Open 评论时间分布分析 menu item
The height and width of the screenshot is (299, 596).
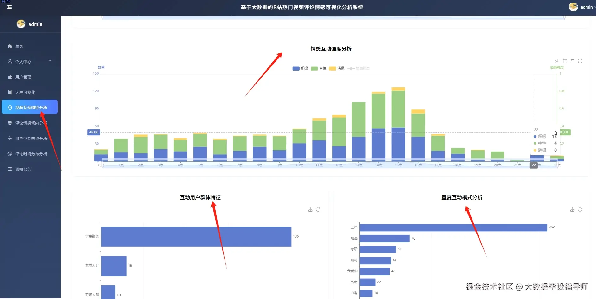pyautogui.click(x=30, y=154)
